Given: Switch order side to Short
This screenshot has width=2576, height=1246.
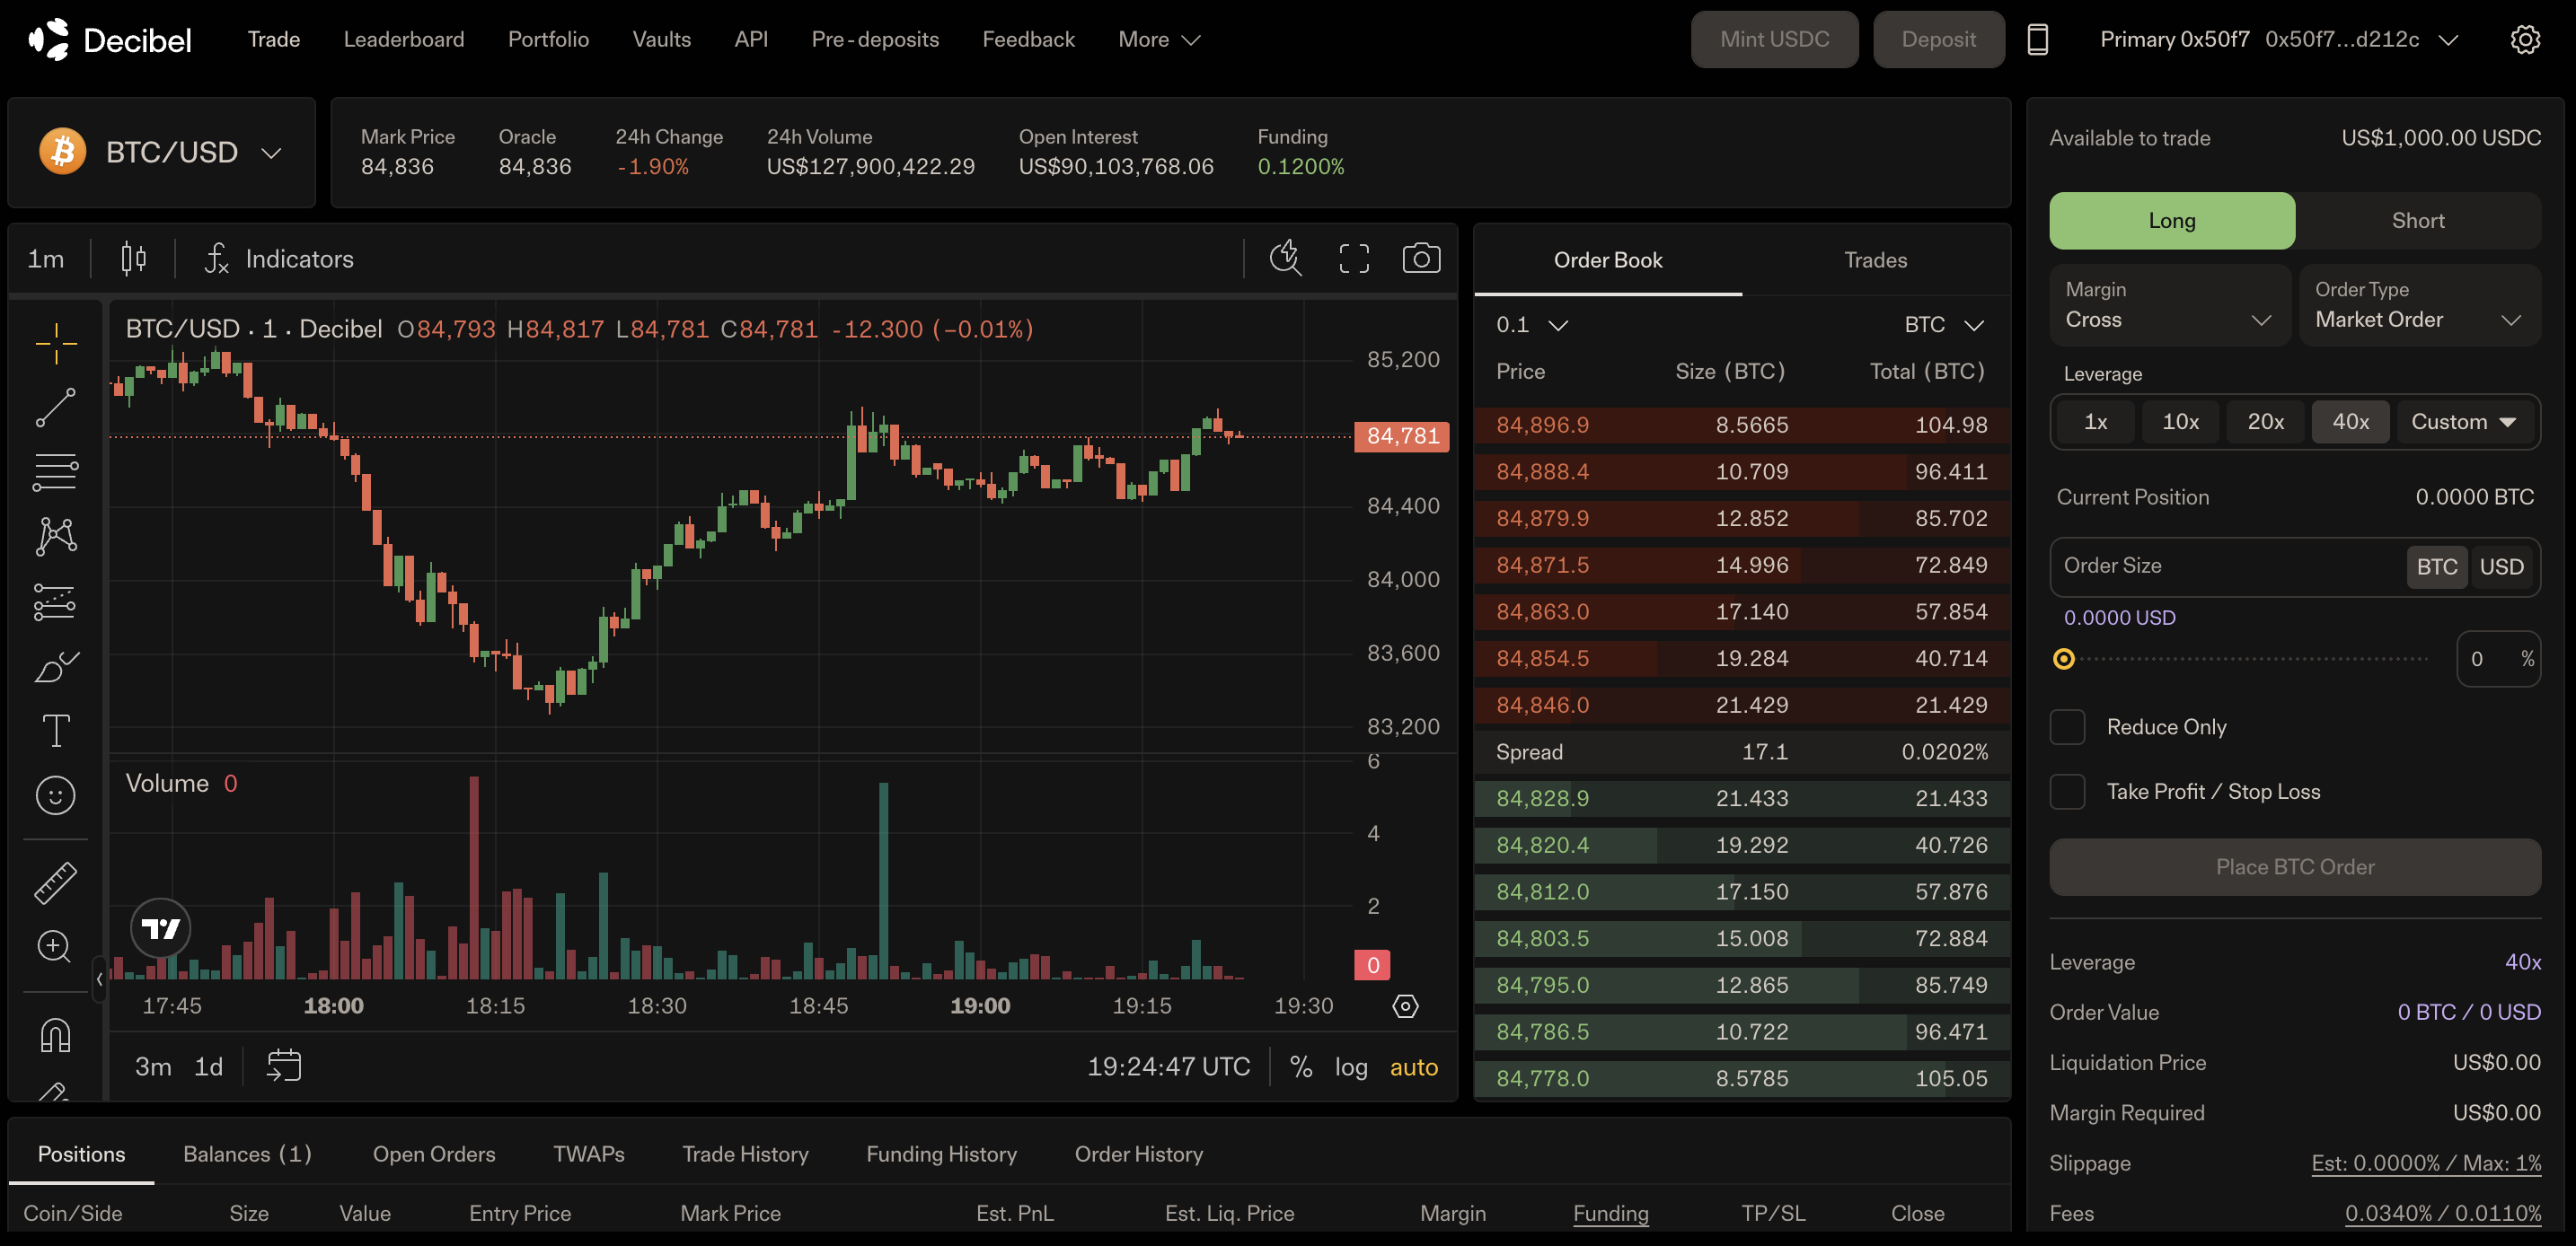Looking at the screenshot, I should coord(2417,221).
